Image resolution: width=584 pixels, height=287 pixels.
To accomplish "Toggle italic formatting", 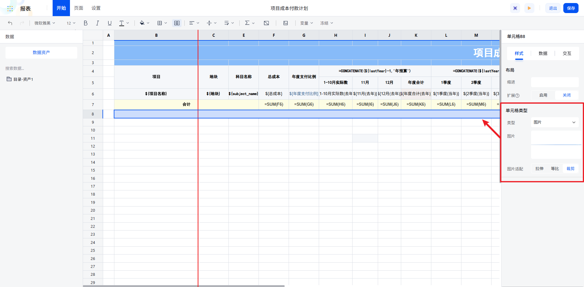I will coord(97,23).
